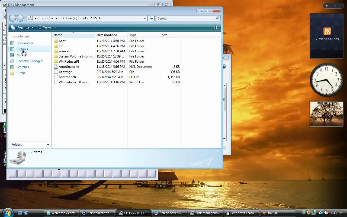Click the CD drive icon in details pane
This screenshot has width=347, height=217.
(x=18, y=158)
